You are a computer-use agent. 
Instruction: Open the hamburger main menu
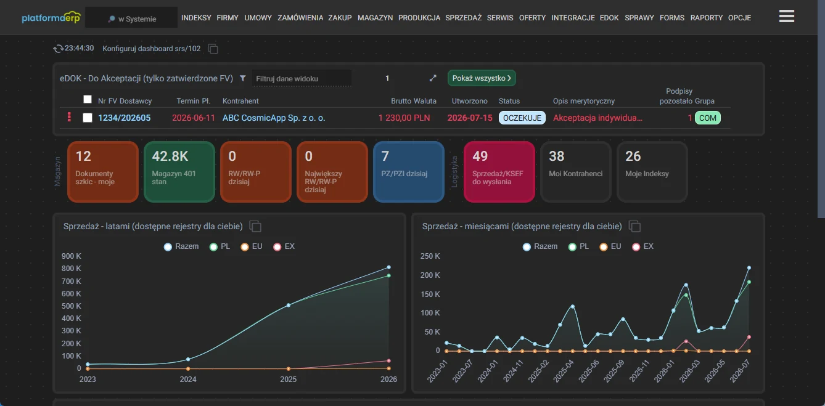(786, 17)
